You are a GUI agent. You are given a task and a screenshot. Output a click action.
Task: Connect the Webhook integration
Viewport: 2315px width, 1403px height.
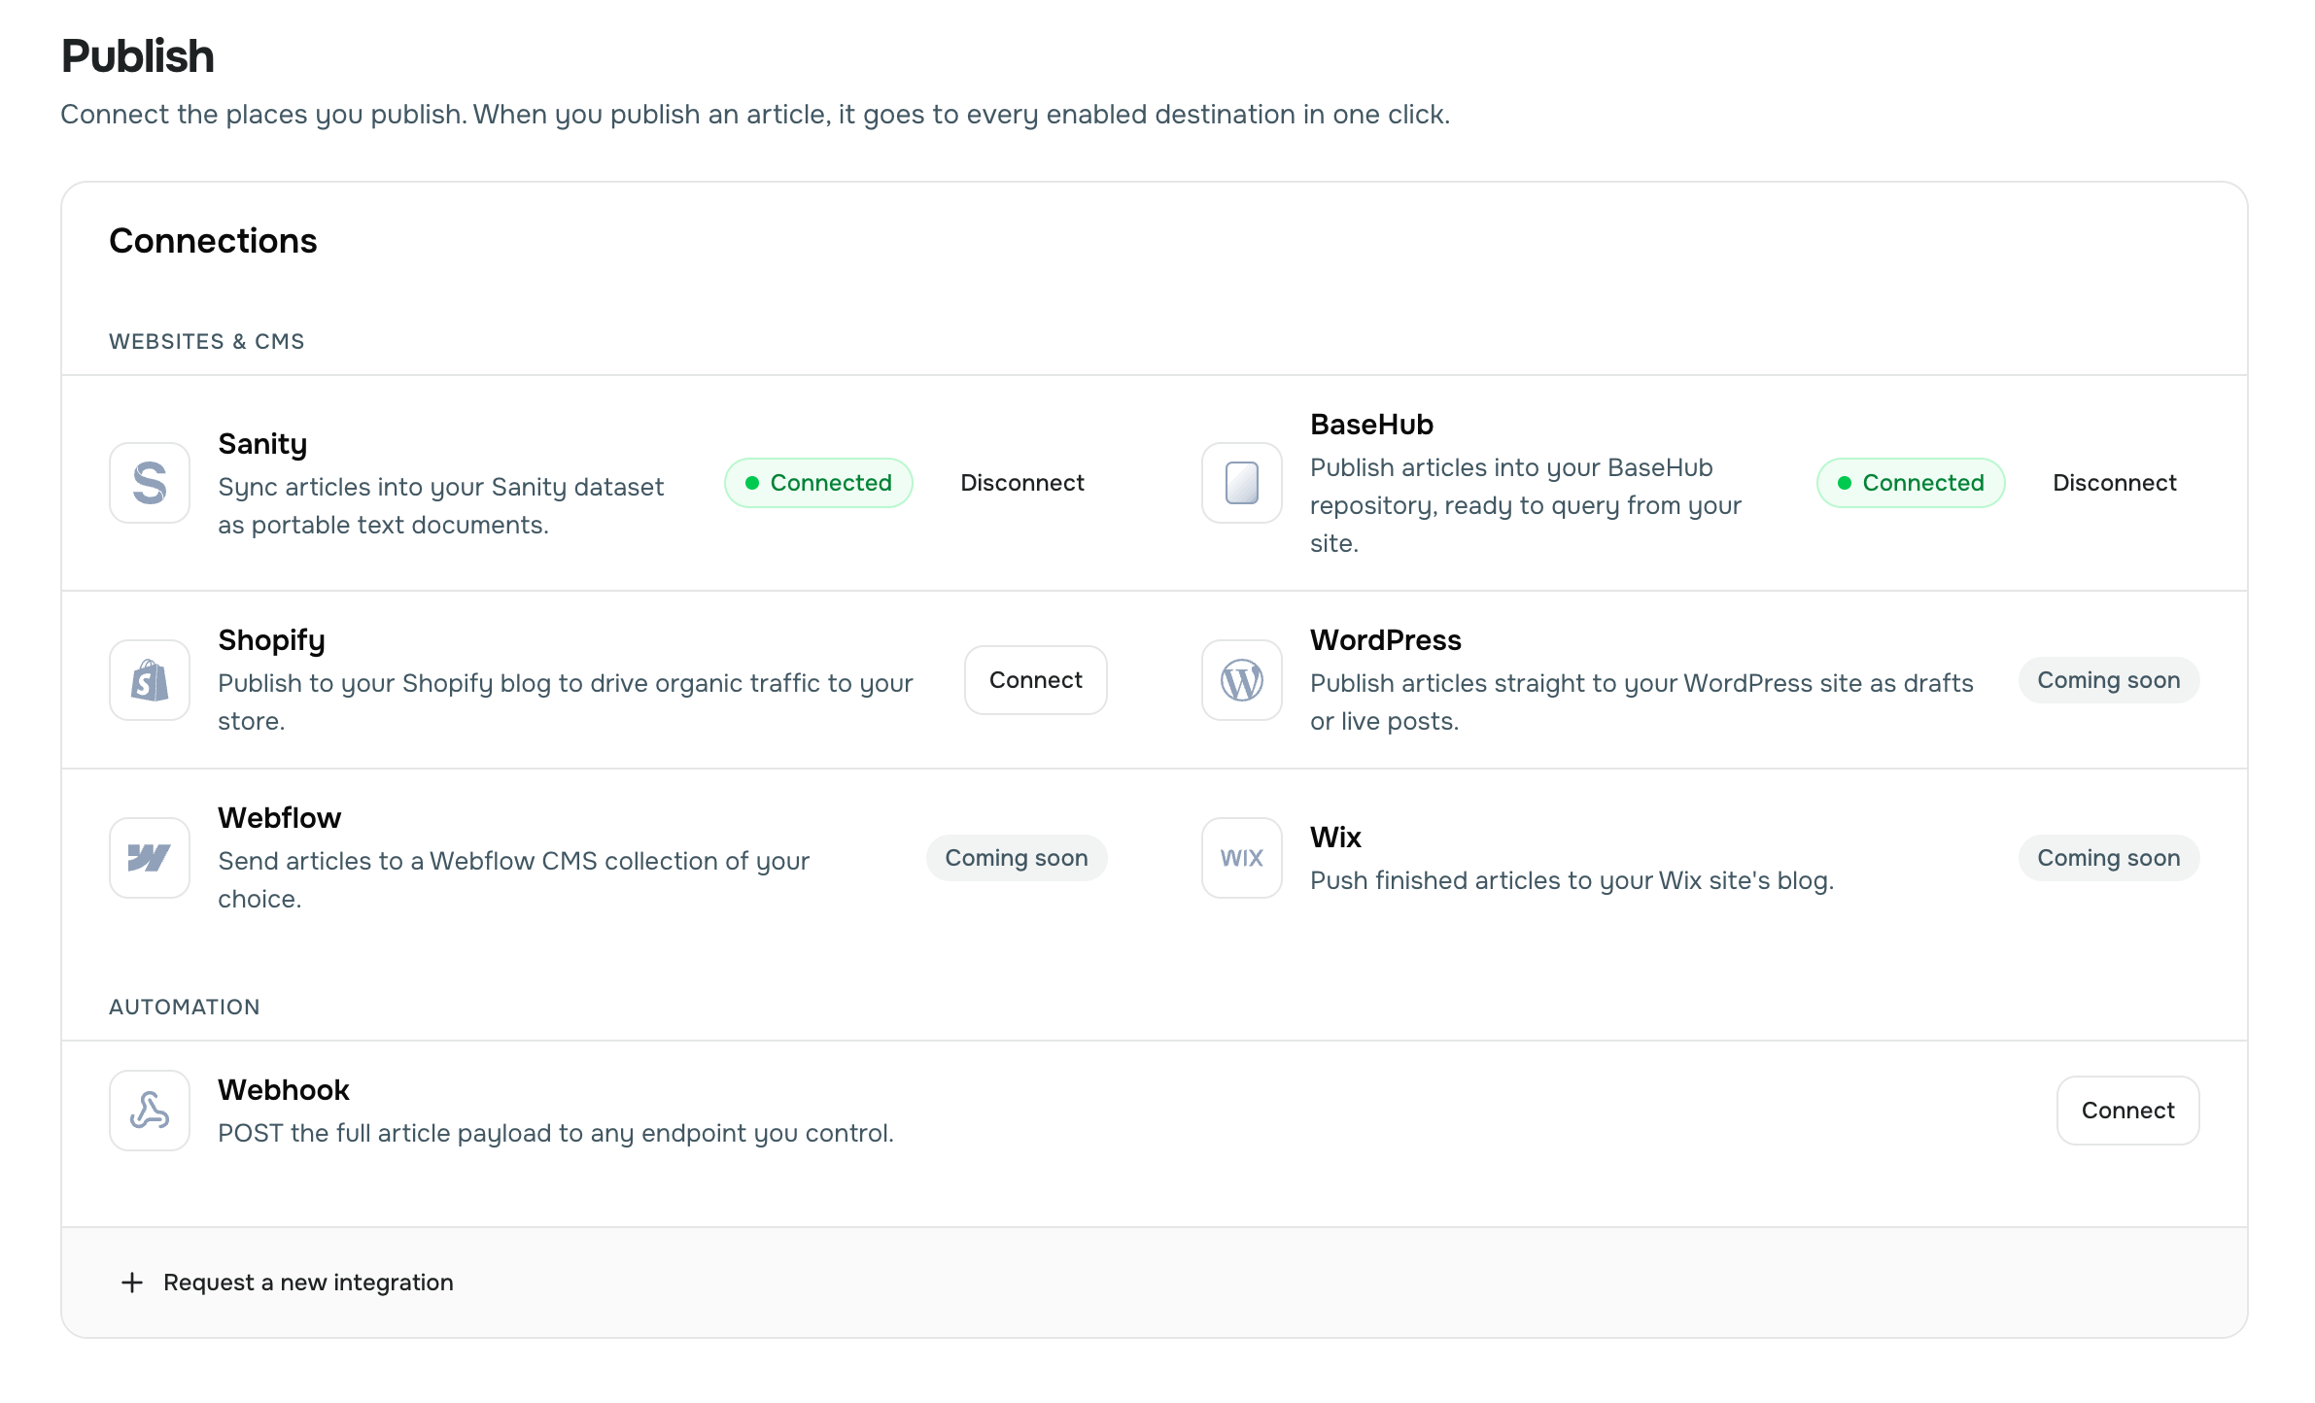coord(2128,1111)
